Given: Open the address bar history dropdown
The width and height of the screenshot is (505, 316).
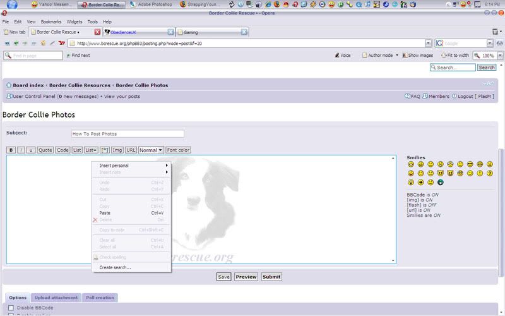Looking at the screenshot, I should (x=429, y=43).
